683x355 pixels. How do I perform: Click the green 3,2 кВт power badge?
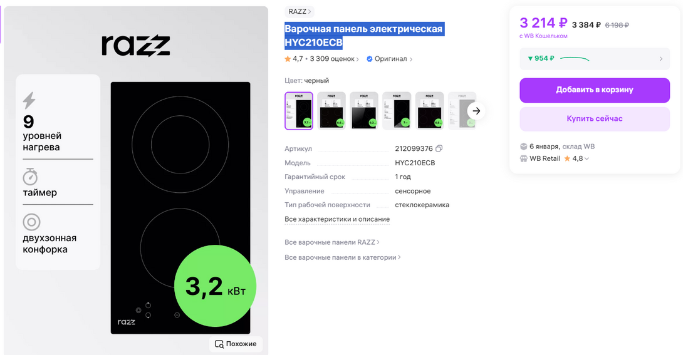(x=215, y=286)
